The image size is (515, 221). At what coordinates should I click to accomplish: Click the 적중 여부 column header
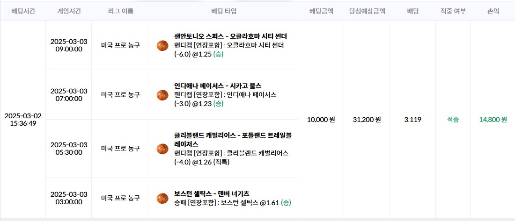(453, 11)
